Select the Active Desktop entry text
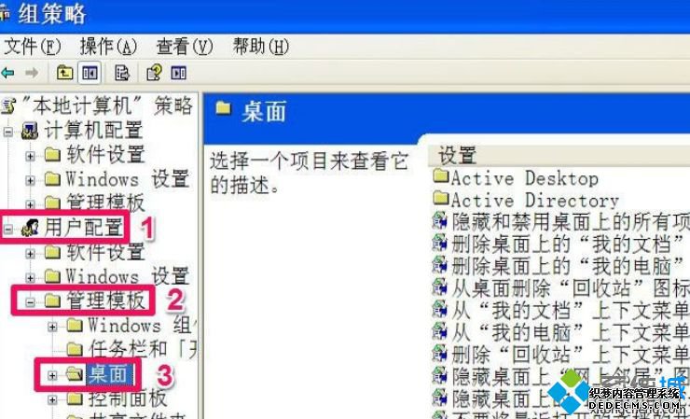The width and height of the screenshot is (690, 419). click(525, 178)
